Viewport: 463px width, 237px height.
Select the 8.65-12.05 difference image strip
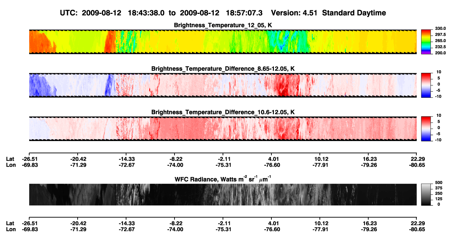[x=223, y=85]
